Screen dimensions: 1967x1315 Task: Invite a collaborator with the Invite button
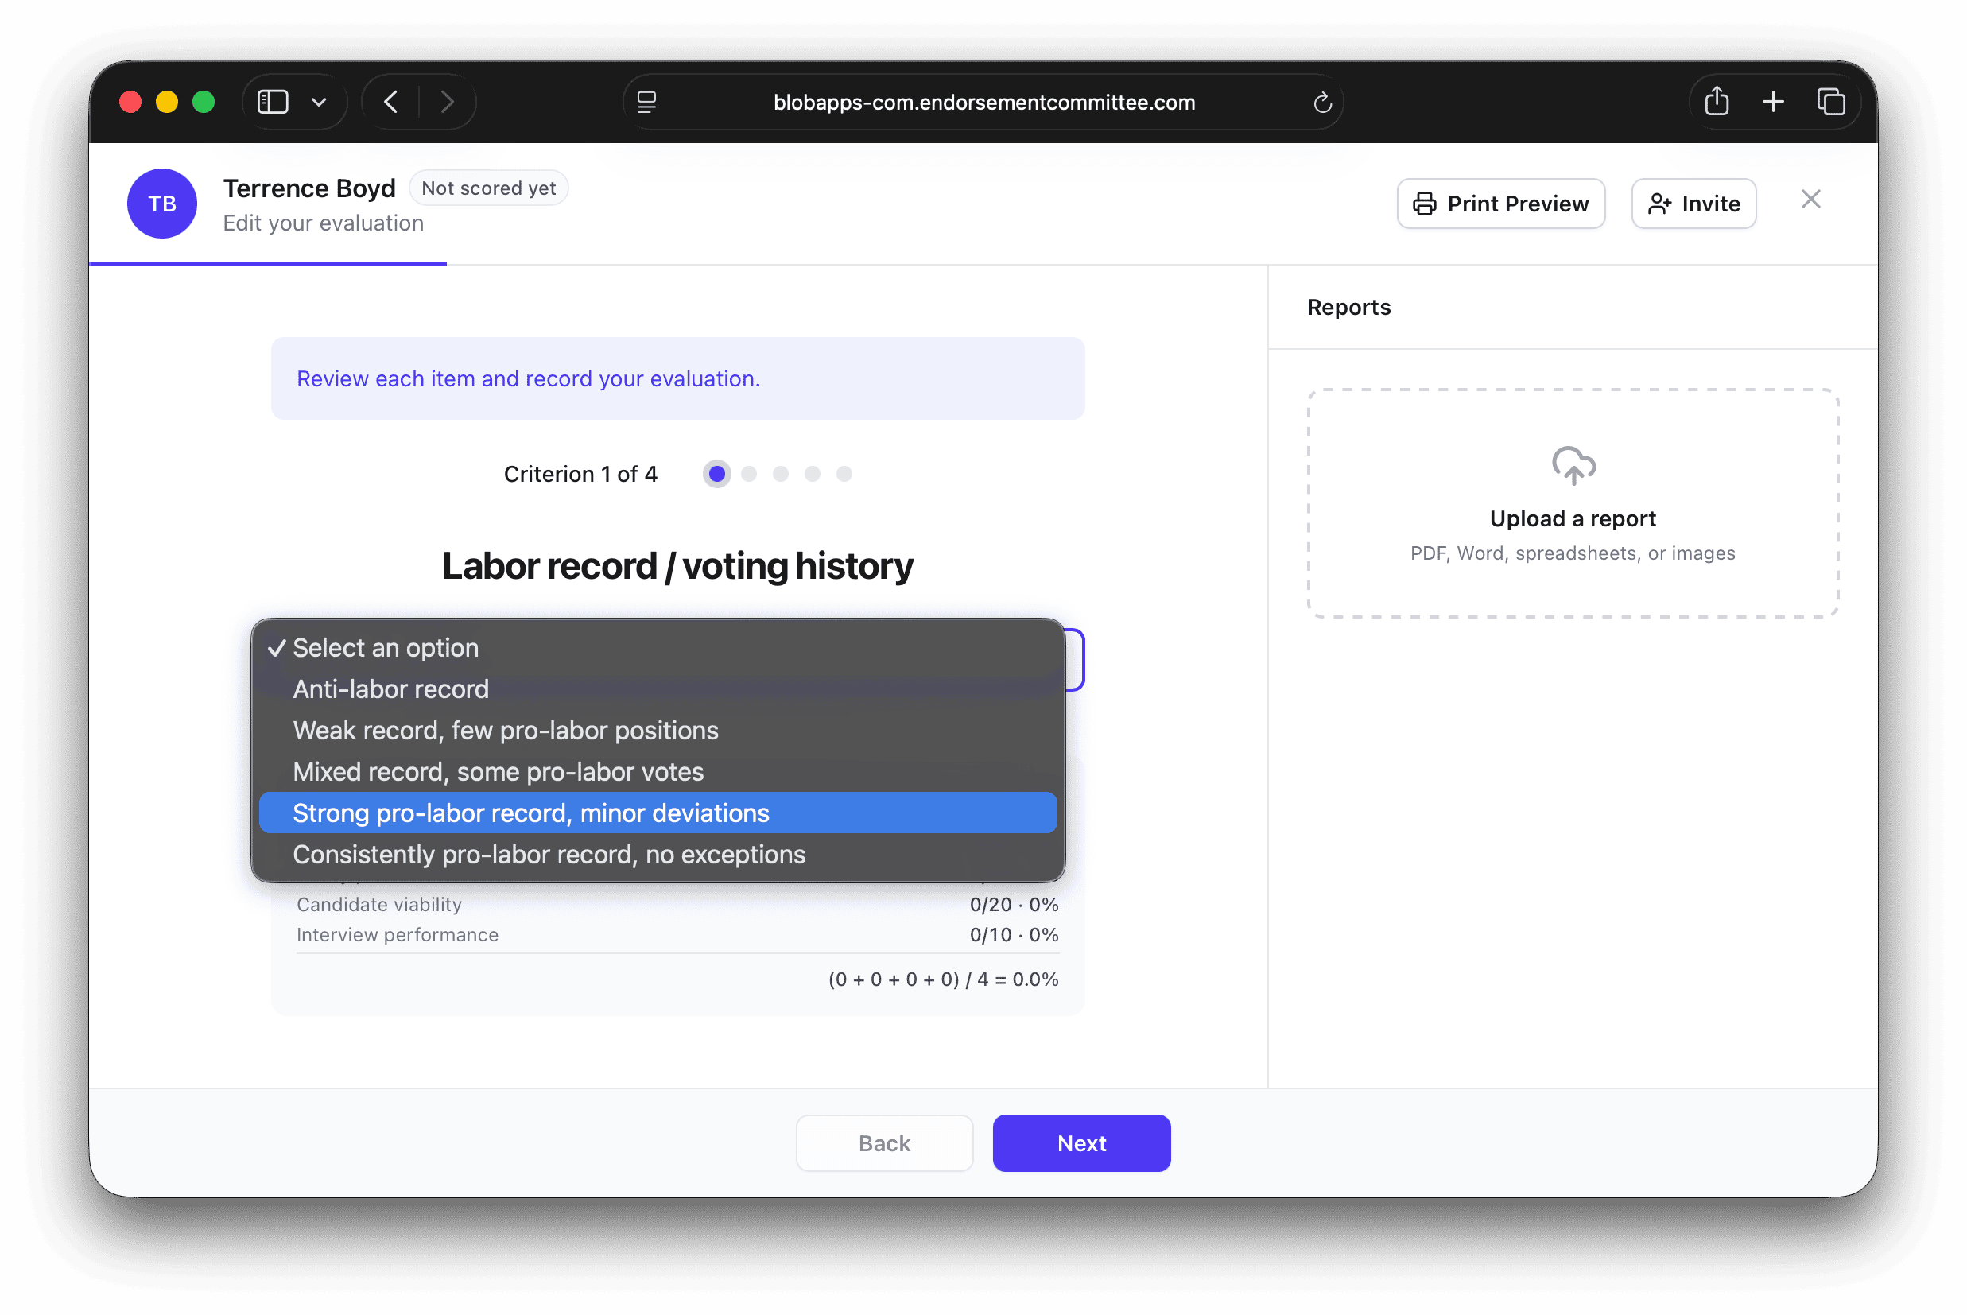coord(1693,204)
